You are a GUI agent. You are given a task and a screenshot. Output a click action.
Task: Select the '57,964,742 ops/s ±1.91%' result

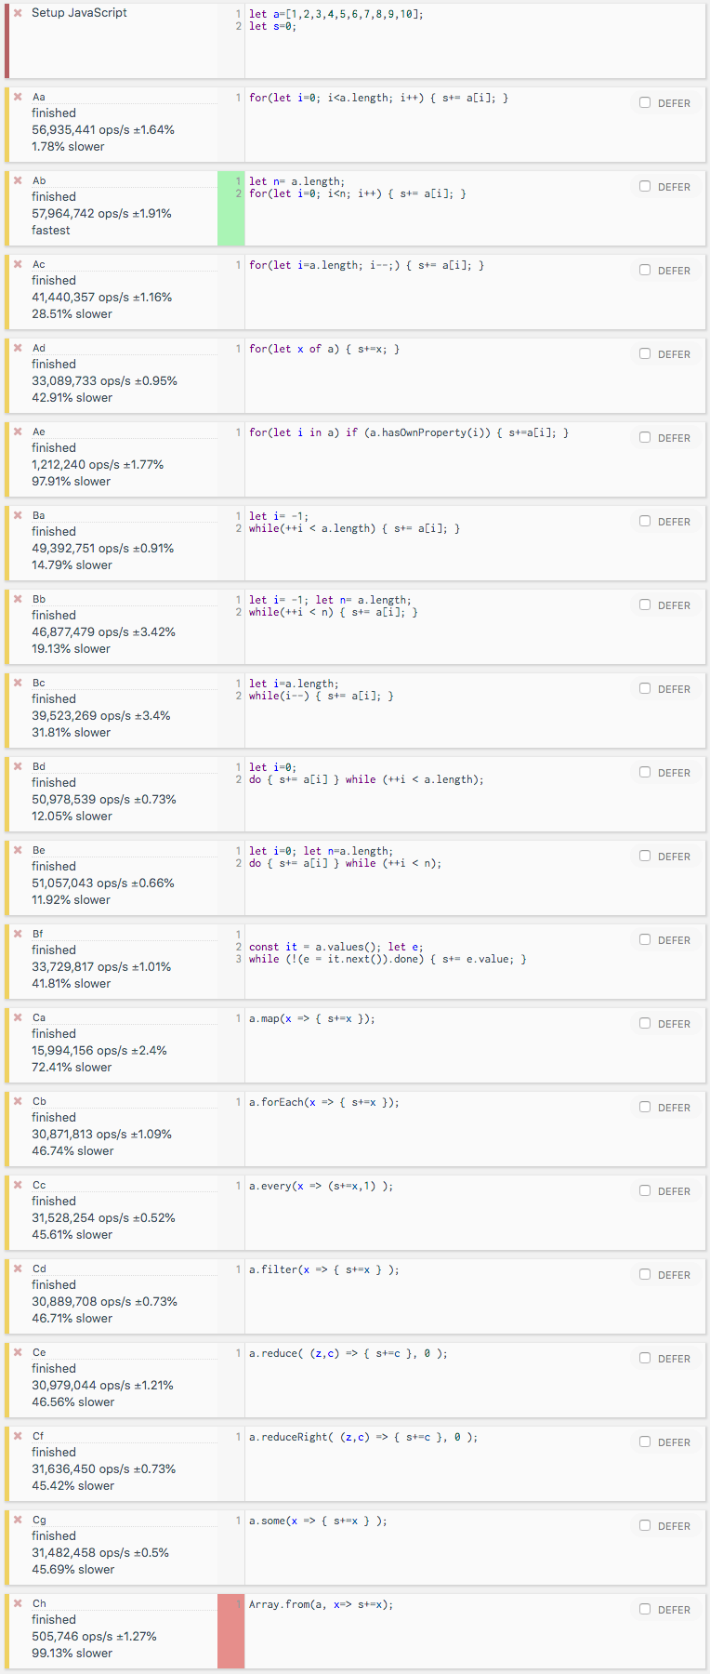click(101, 214)
